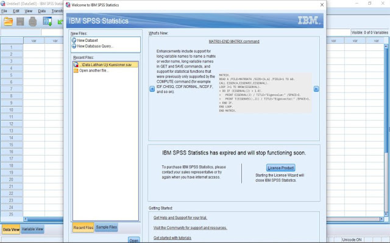Open the Edit menu
This screenshot has width=390, height=243.
pyautogui.click(x=16, y=11)
